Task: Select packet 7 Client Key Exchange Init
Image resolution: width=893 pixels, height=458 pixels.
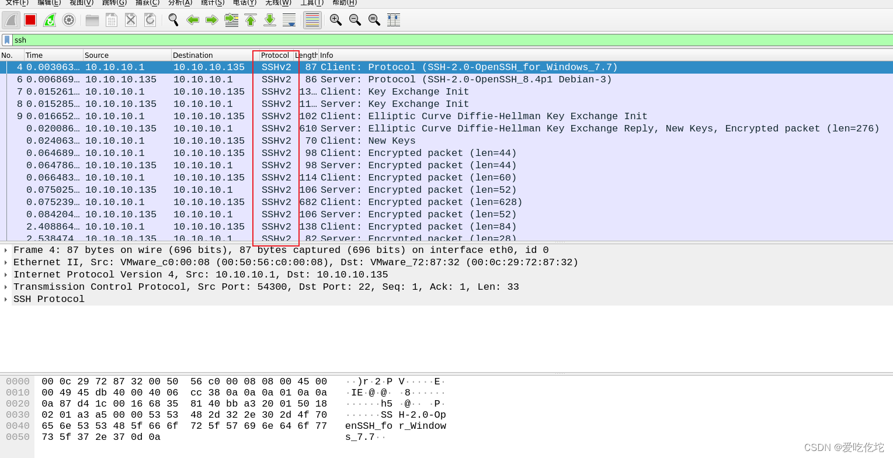Action: [446, 92]
